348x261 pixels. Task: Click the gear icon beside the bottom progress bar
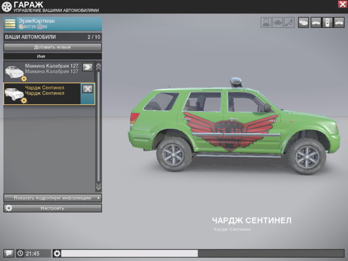pos(57,253)
